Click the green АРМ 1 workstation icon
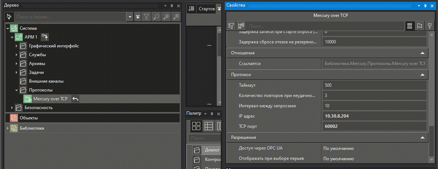 pyautogui.click(x=19, y=37)
